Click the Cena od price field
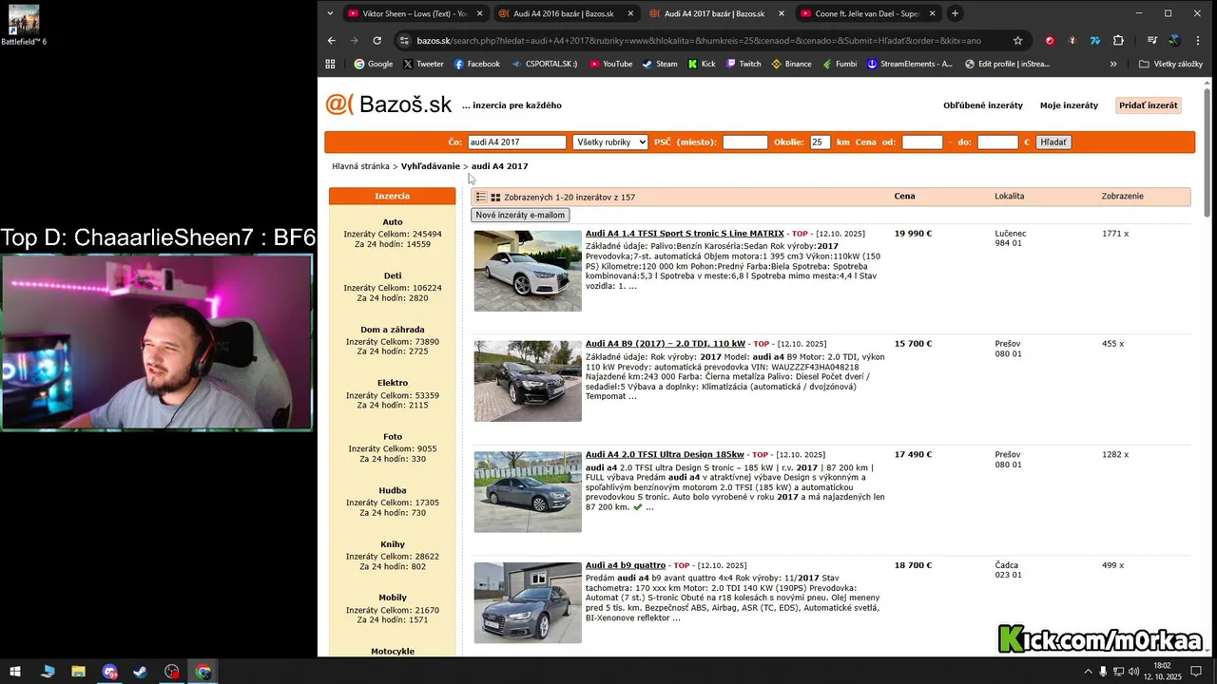The height and width of the screenshot is (684, 1217). coord(922,142)
